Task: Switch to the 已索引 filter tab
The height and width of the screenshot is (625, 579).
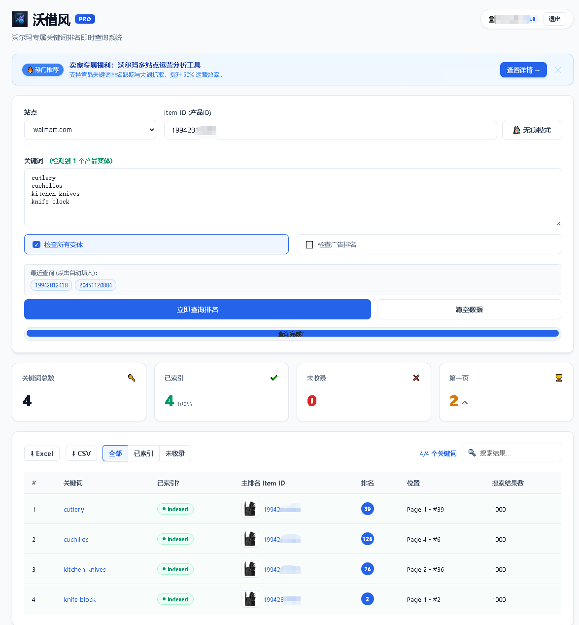Action: point(143,453)
